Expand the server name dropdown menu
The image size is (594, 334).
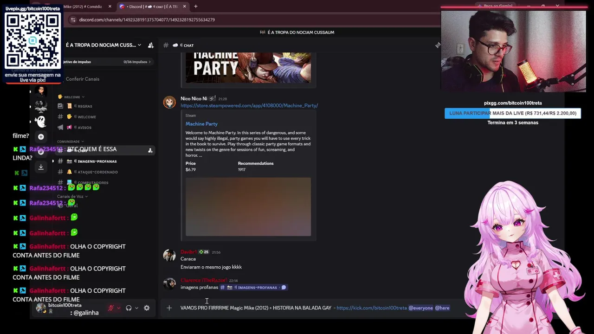point(139,45)
